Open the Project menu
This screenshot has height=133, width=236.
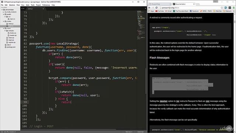(x=38, y=5)
